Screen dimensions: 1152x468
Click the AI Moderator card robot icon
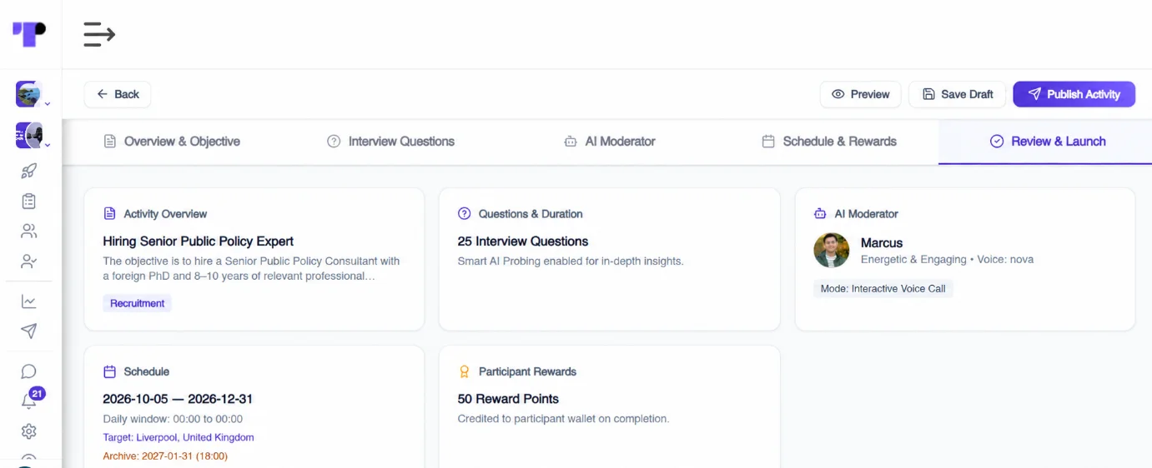click(x=820, y=214)
